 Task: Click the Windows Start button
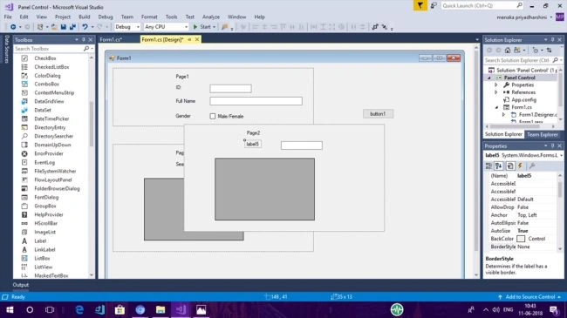(10, 309)
